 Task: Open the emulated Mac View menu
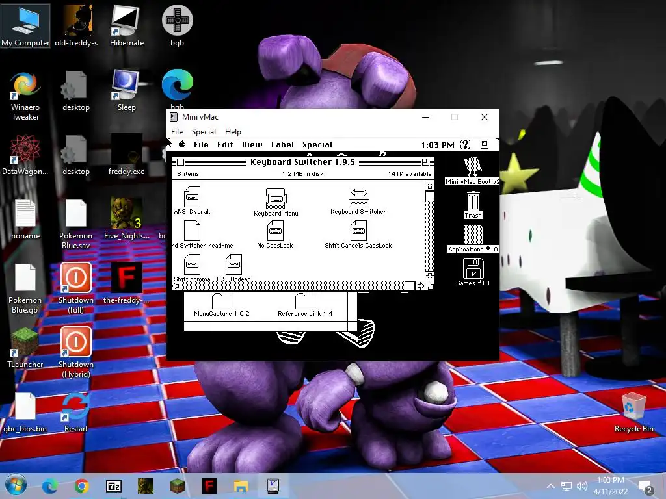click(x=252, y=145)
